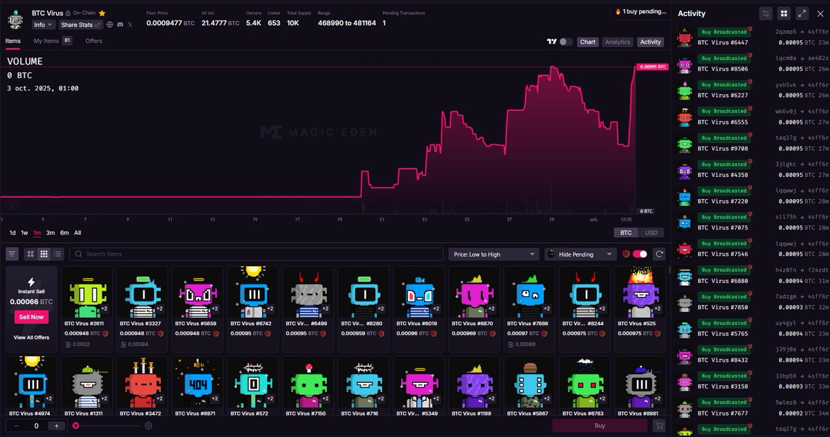Open the Items tab

(x=13, y=41)
